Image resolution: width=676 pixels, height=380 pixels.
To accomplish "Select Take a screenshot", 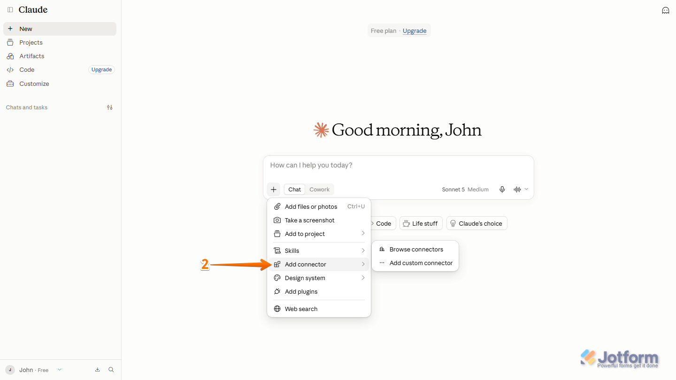I will [x=319, y=220].
